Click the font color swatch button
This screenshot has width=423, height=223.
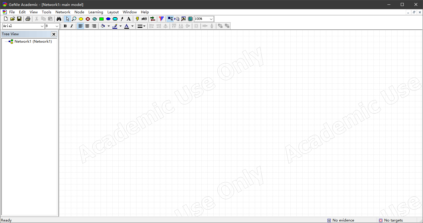(x=127, y=26)
